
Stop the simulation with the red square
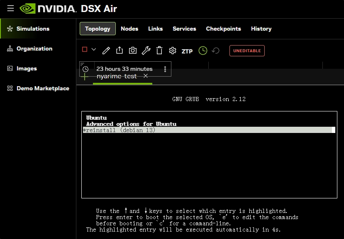(85, 50)
